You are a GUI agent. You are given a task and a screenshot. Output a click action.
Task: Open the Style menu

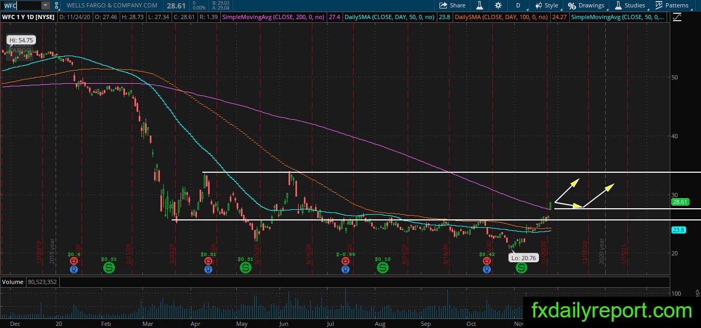click(546, 5)
